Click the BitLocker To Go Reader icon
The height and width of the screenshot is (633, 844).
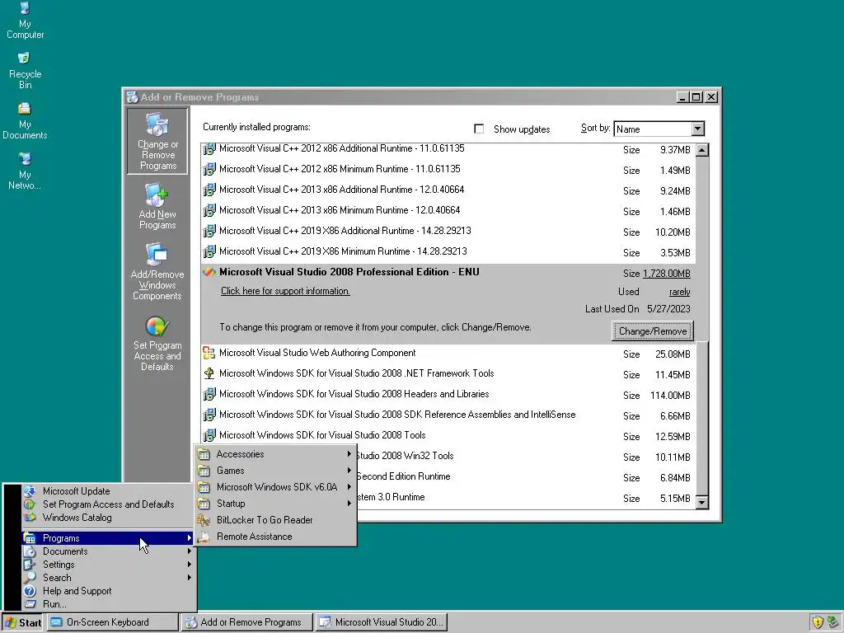pos(203,520)
